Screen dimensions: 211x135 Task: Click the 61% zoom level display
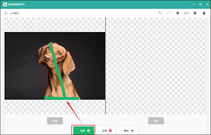pos(186,13)
